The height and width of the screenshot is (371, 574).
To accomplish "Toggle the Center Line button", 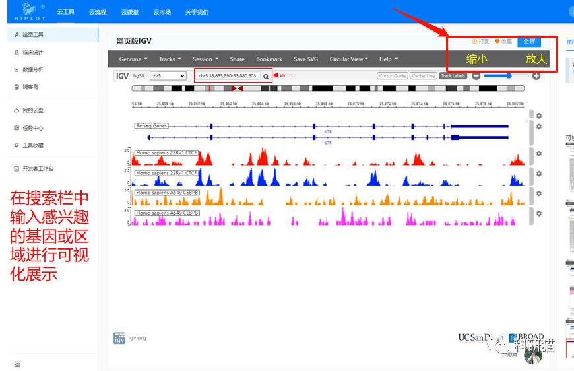I will click(423, 76).
